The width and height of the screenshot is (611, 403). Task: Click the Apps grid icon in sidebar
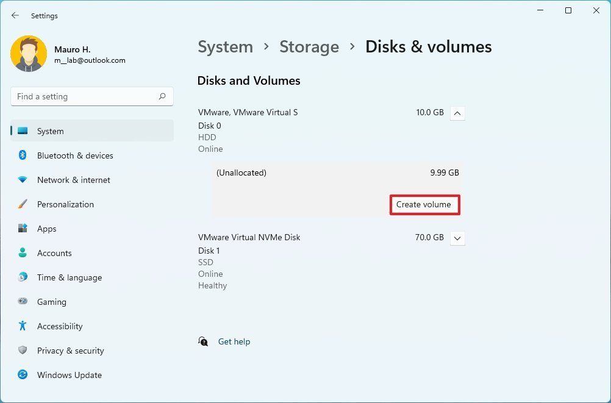pos(23,229)
